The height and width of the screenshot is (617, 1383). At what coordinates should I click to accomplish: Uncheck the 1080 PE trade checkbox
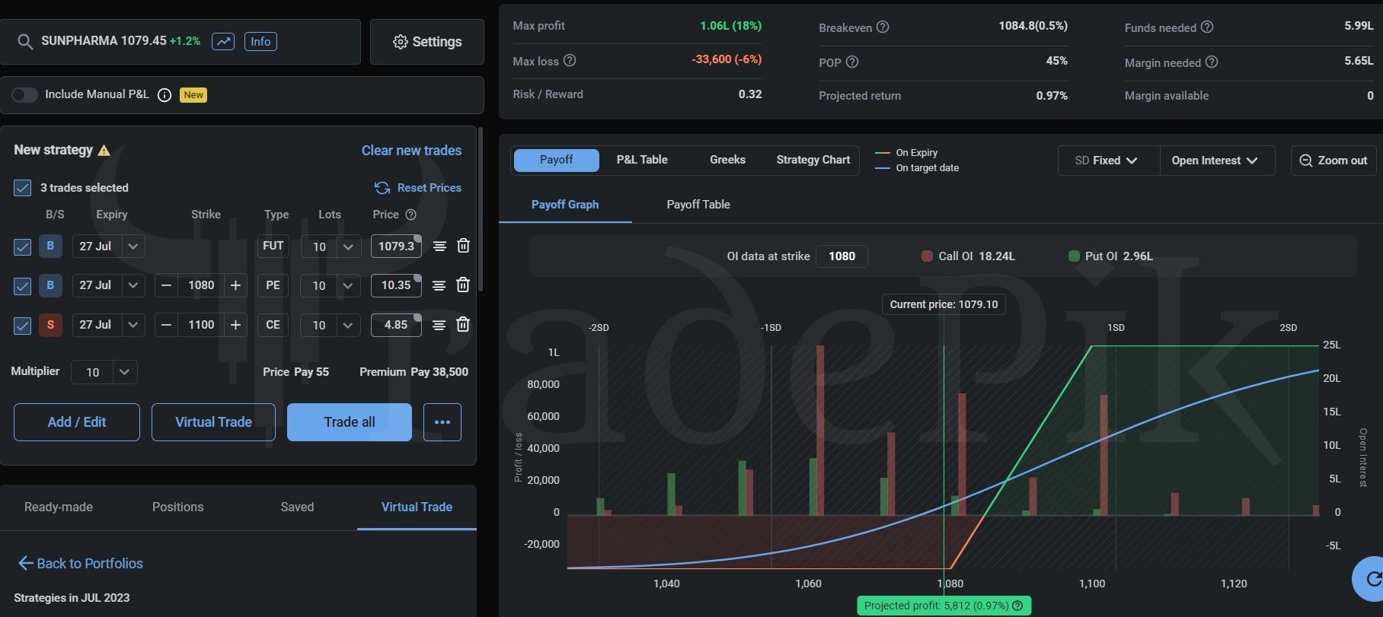22,286
